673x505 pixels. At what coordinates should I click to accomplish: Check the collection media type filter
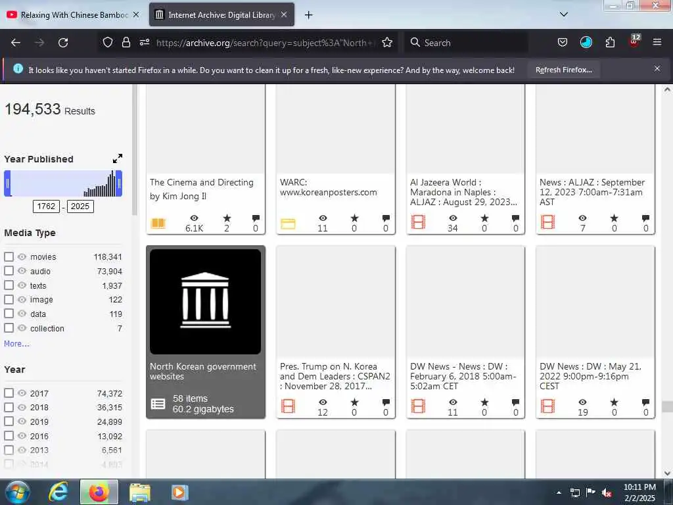click(9, 328)
